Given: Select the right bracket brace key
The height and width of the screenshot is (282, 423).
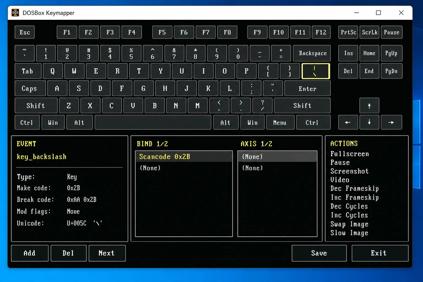Looking at the screenshot, I should (x=289, y=71).
